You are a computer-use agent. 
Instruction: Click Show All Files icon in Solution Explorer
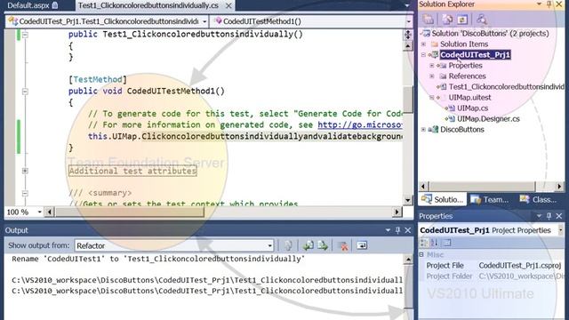[x=447, y=20]
